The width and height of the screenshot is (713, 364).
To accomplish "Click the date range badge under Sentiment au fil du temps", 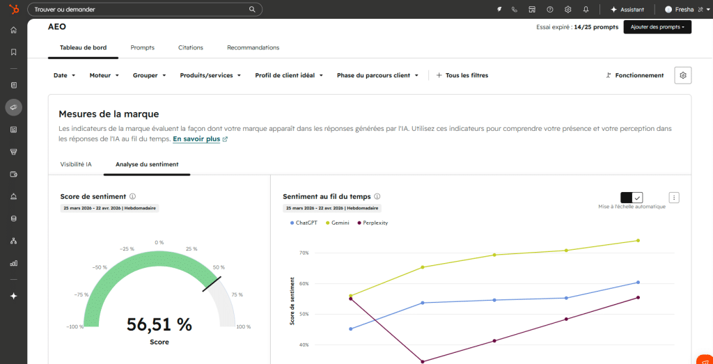I will [332, 208].
